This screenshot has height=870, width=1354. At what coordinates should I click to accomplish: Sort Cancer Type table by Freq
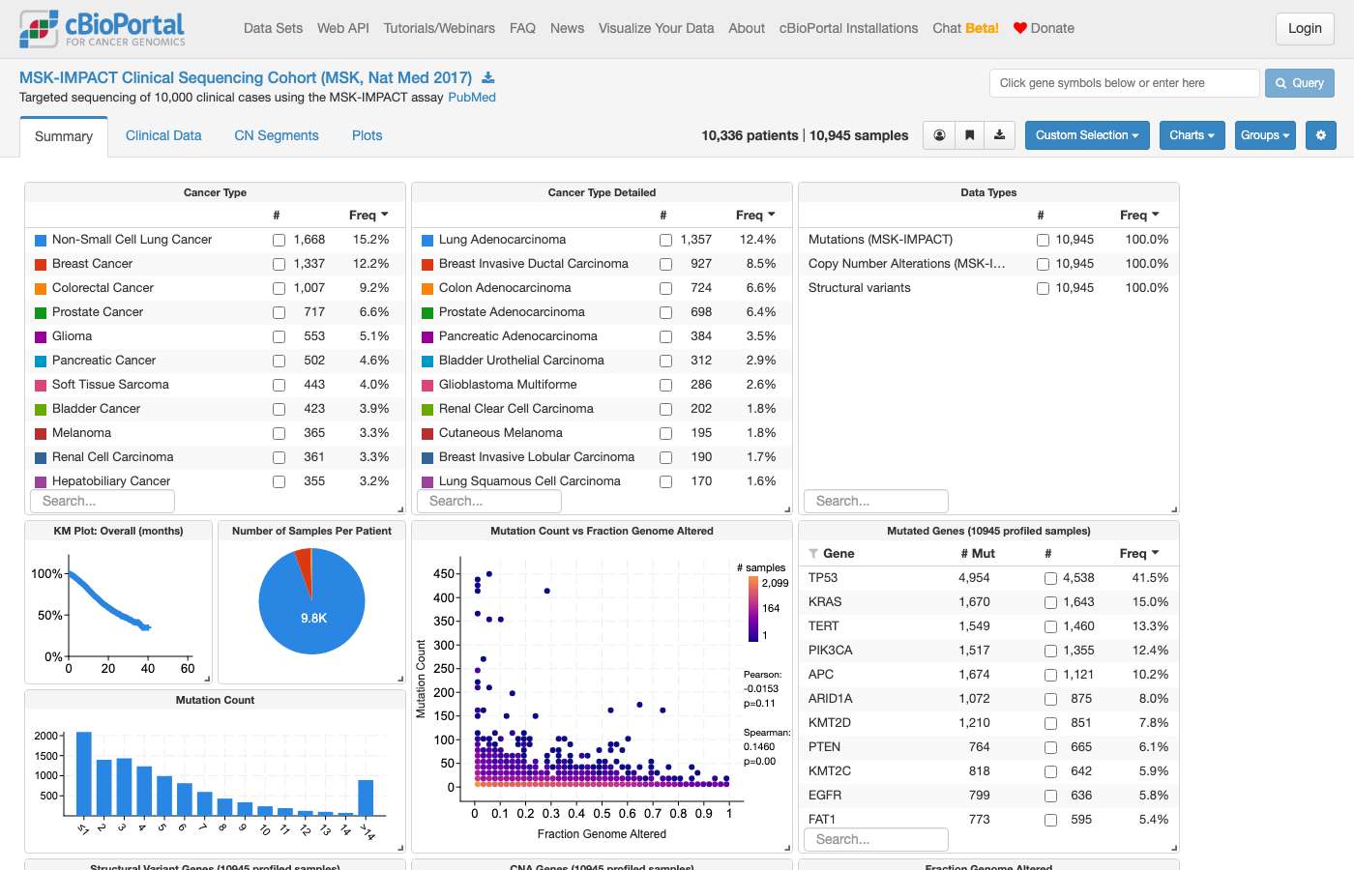coord(368,215)
